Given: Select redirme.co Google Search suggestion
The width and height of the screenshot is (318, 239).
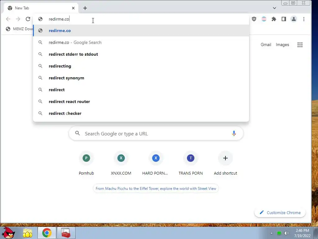Looking at the screenshot, I should [141, 42].
